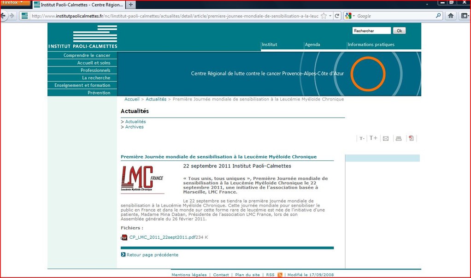
Task: Click Actualités breadcrumb link
Action: coord(156,99)
